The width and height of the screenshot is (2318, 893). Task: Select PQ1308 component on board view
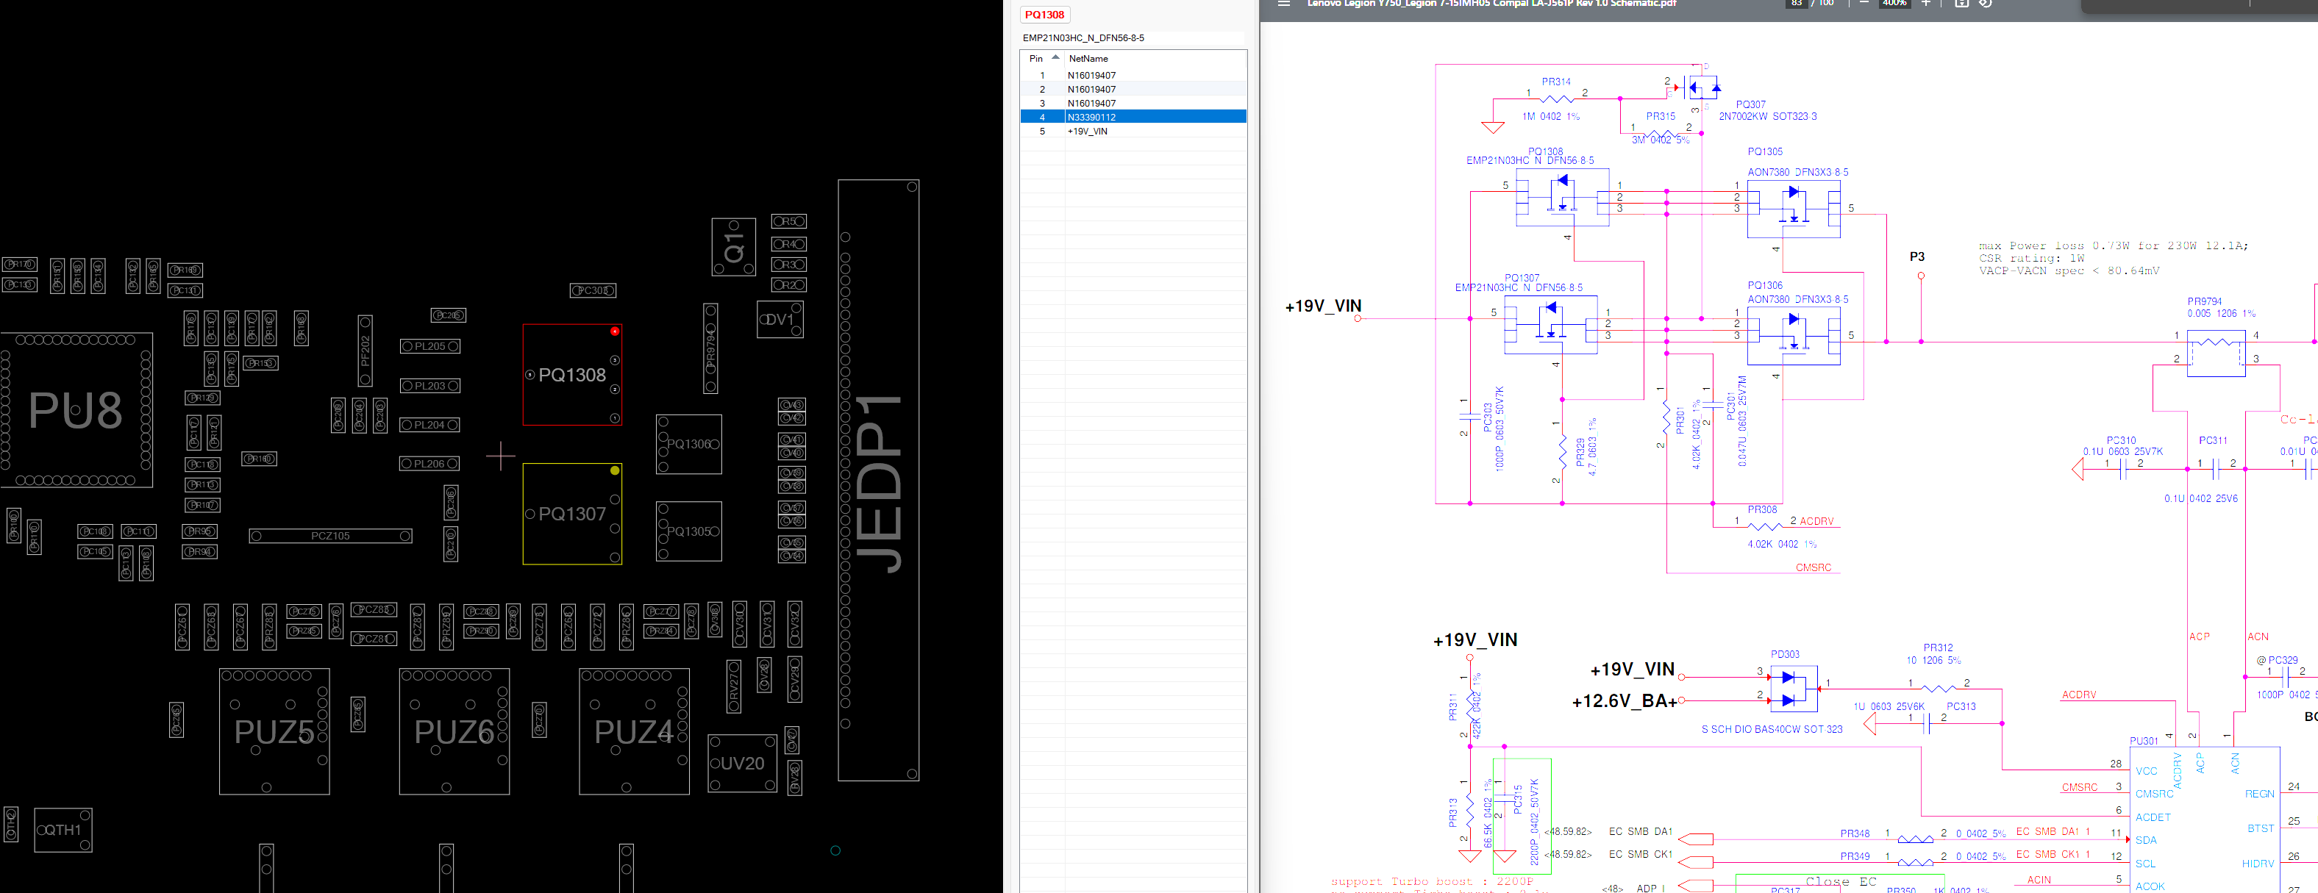coord(571,375)
